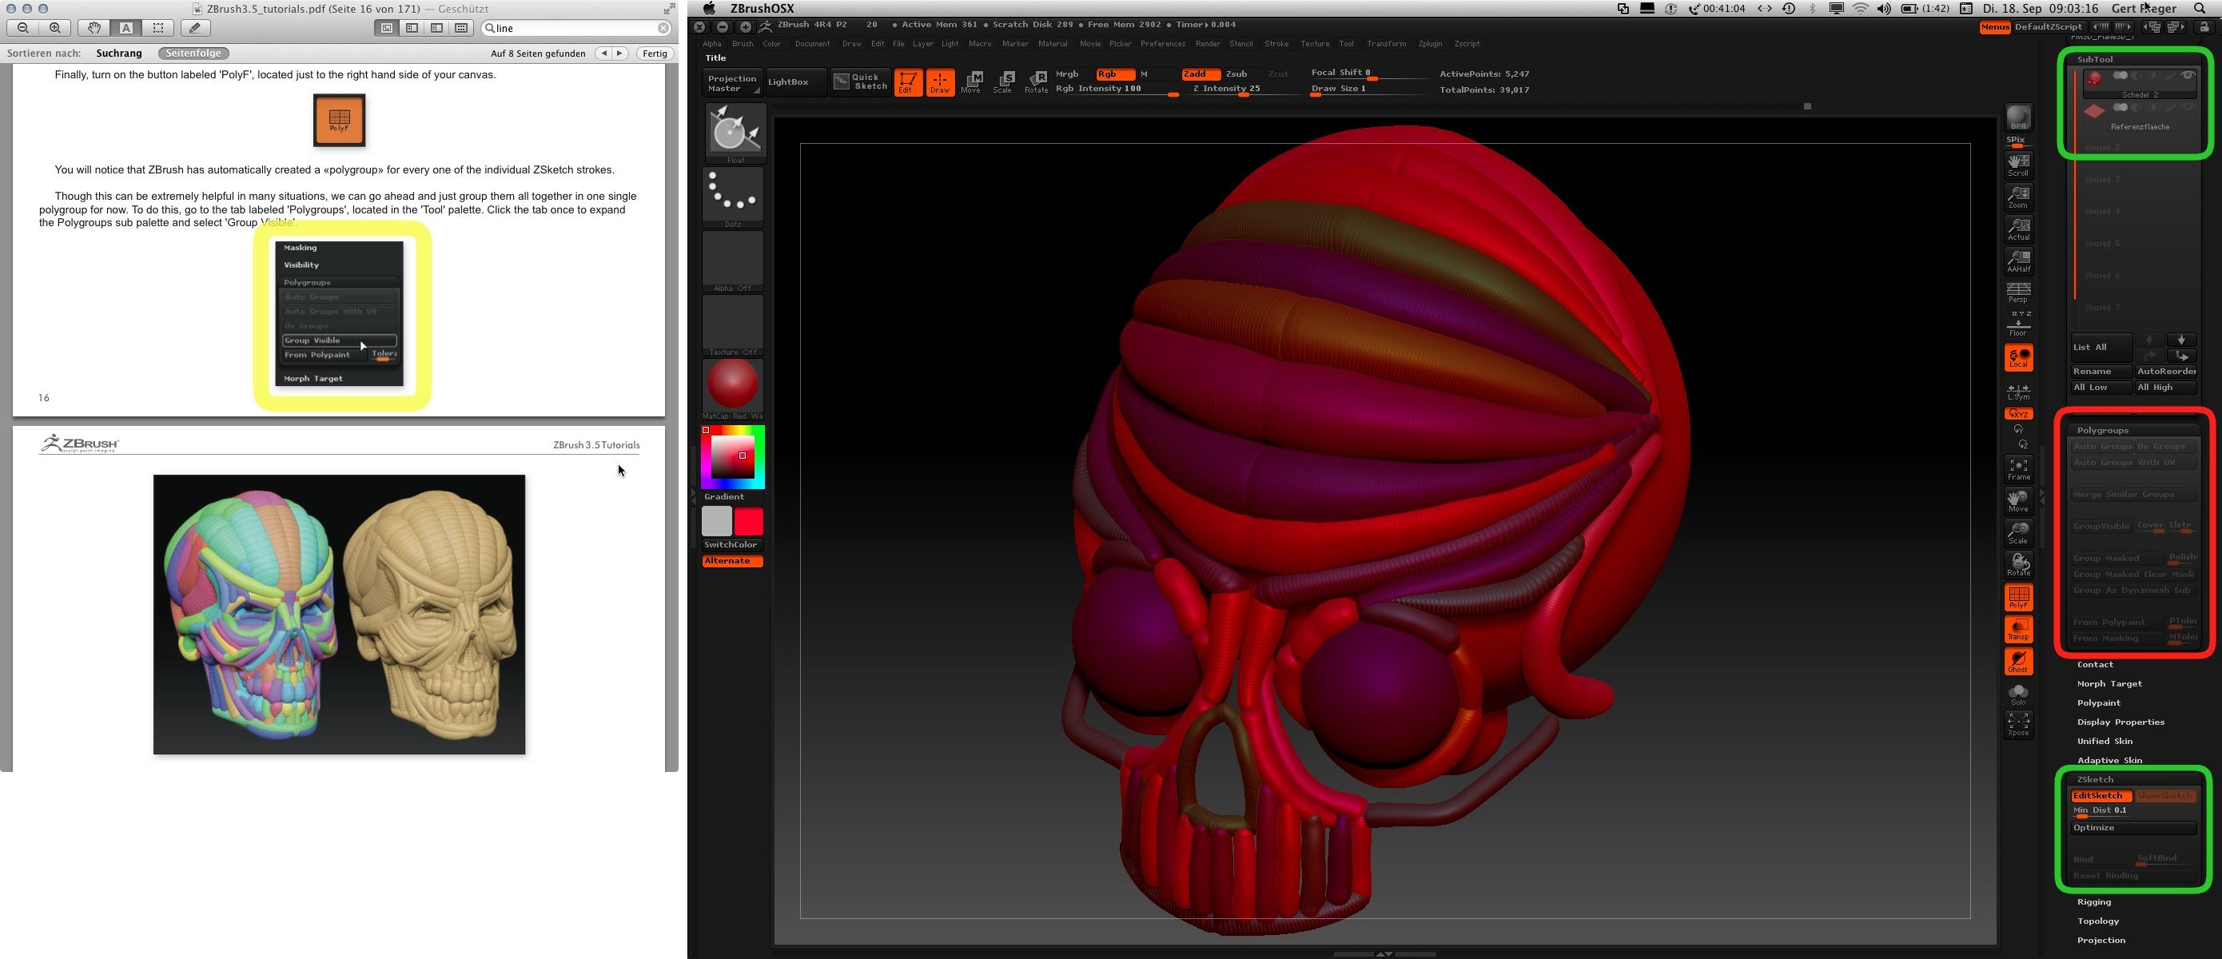Click the AAHalf icon
Image resolution: width=2222 pixels, height=959 pixels.
click(2018, 261)
